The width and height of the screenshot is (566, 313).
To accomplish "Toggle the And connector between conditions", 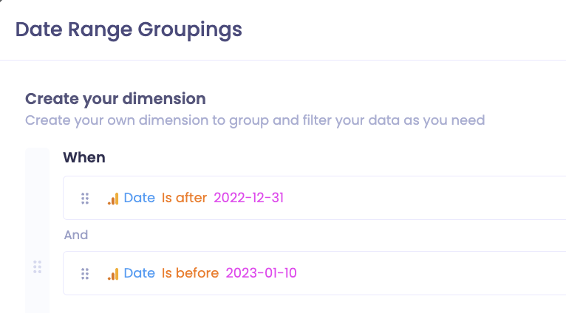I will 76,235.
